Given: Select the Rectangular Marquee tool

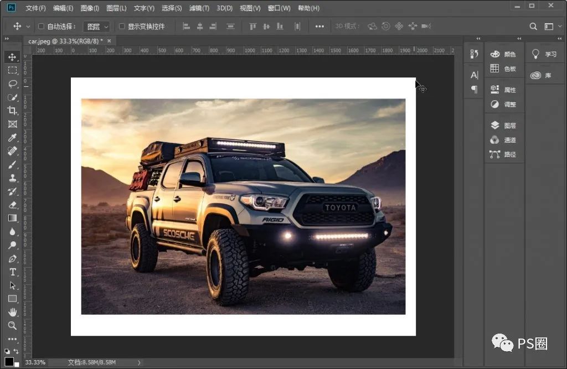Looking at the screenshot, I should pyautogui.click(x=12, y=70).
